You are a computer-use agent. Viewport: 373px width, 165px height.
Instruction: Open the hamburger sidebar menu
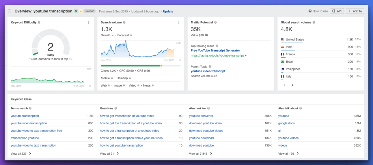click(x=9, y=11)
